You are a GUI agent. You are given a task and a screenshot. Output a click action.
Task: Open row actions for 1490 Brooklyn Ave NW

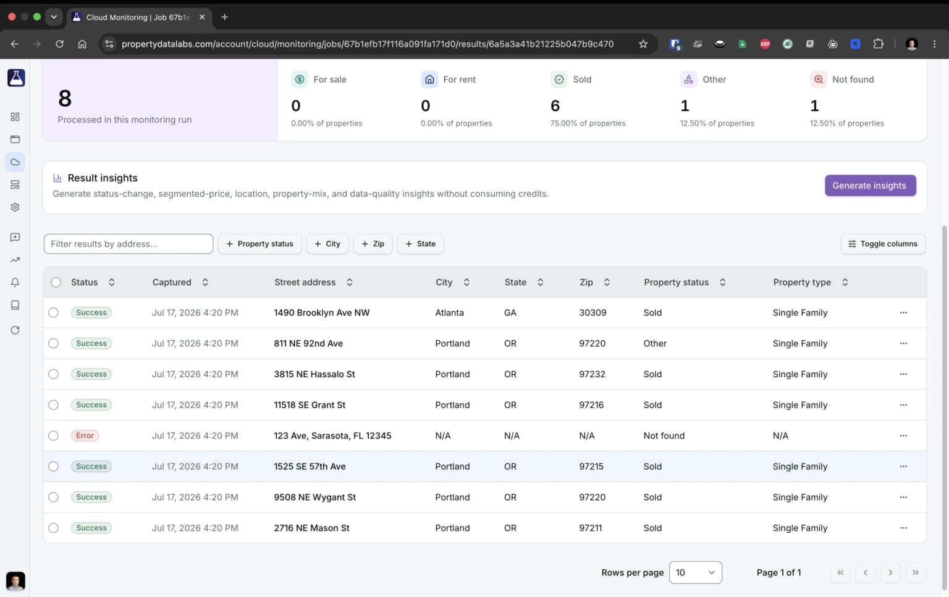point(903,312)
